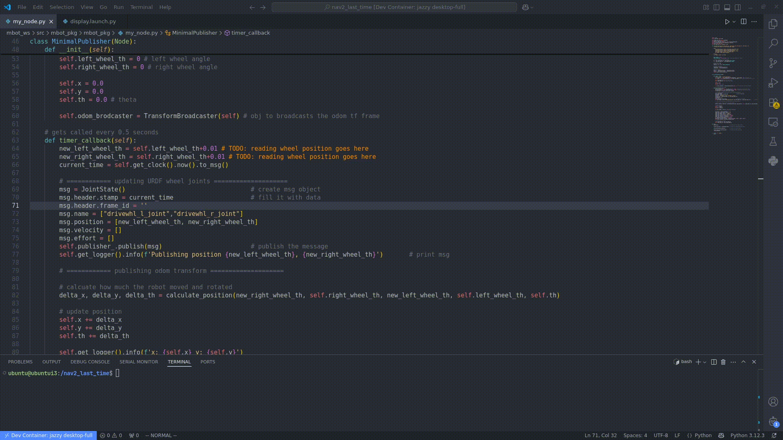Image resolution: width=783 pixels, height=440 pixels.
Task: Toggle the bottom panel layout button
Action: point(727,7)
